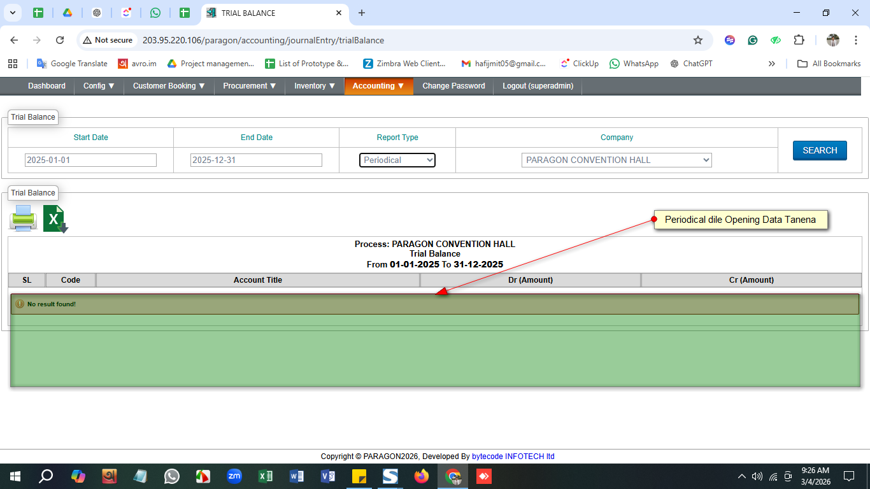The image size is (870, 489).
Task: Close the TRIAL BALANCE tab
Action: point(338,13)
